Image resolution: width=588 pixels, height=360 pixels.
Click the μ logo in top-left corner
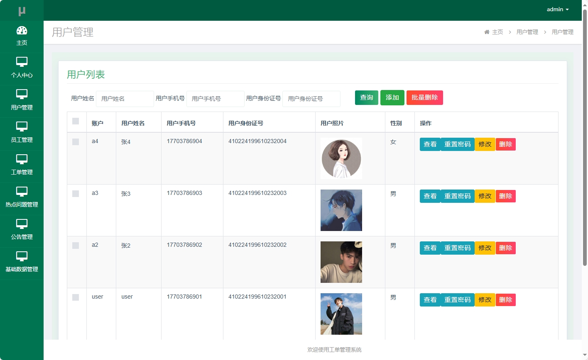click(22, 10)
